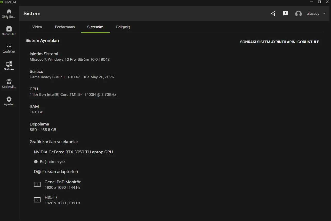Click the user avatar icon
The height and width of the screenshot is (221, 331).
298,14
